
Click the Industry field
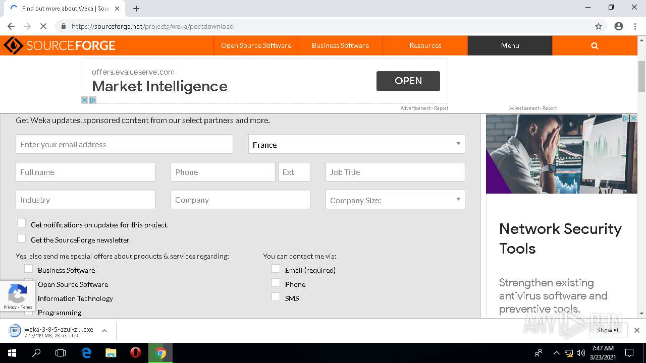[x=85, y=200]
